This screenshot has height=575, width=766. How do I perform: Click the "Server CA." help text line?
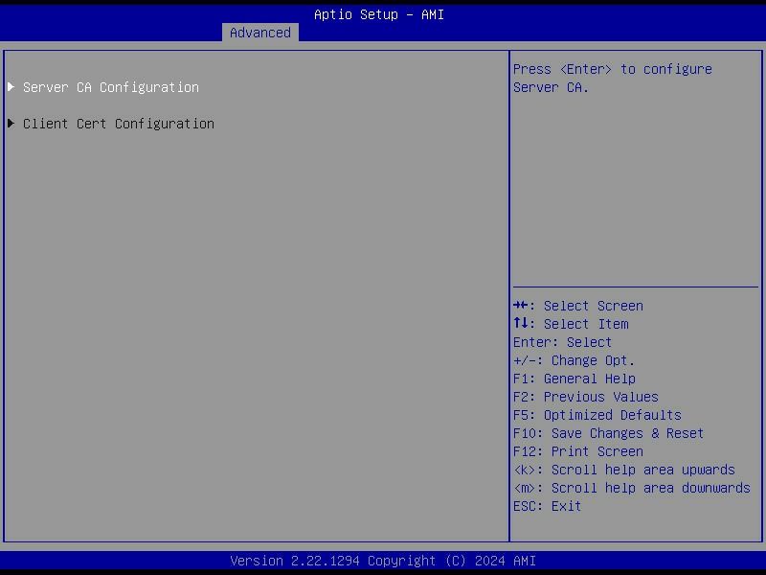tap(551, 87)
